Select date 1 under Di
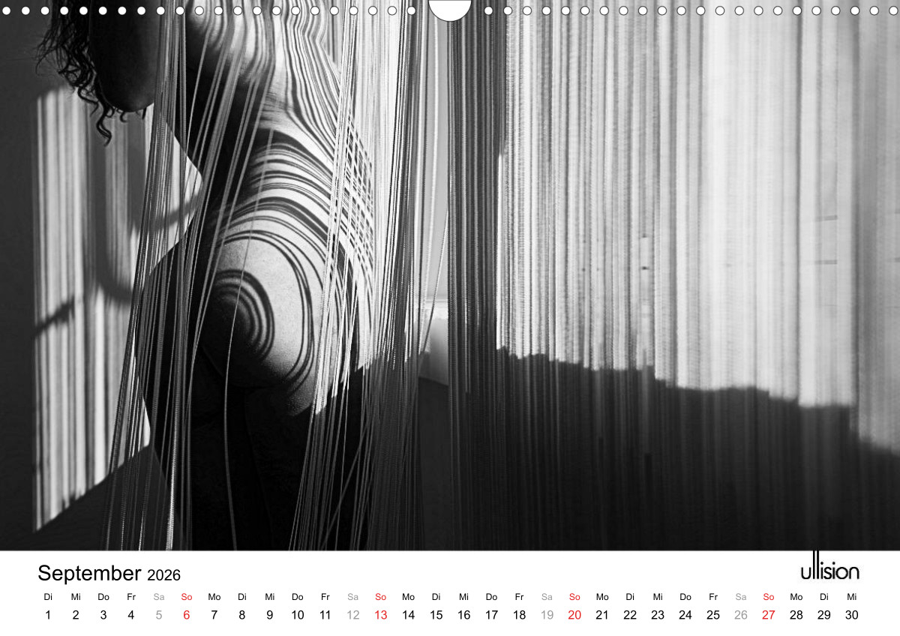 [48, 615]
